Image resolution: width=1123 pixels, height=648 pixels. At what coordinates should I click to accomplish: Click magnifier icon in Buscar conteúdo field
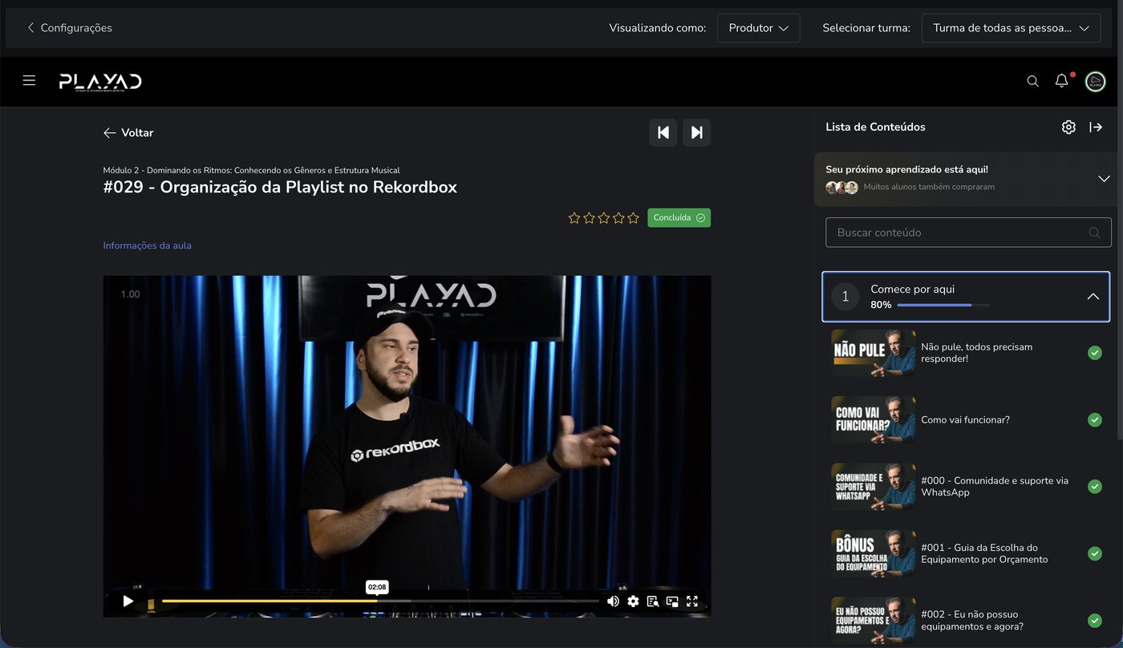[1094, 233]
